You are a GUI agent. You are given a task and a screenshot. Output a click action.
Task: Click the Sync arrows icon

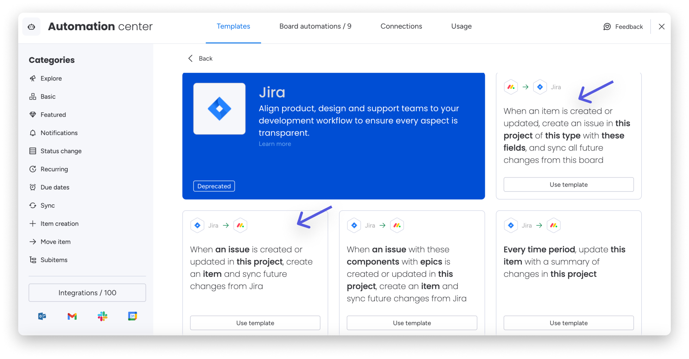coord(33,206)
